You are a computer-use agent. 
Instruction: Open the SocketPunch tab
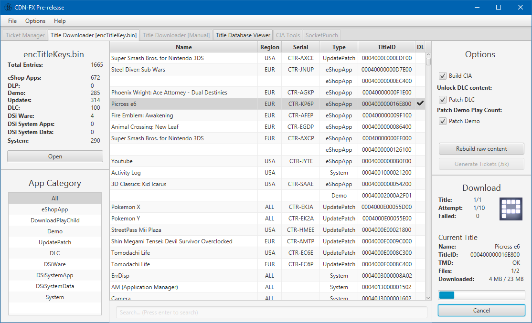pos(322,35)
